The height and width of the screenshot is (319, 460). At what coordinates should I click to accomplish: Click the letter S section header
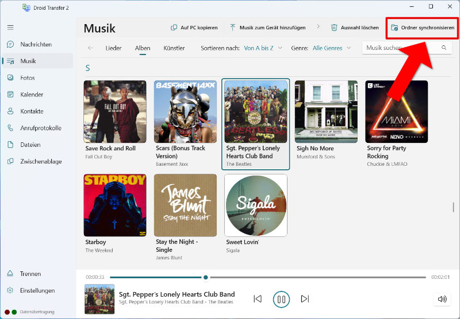87,68
